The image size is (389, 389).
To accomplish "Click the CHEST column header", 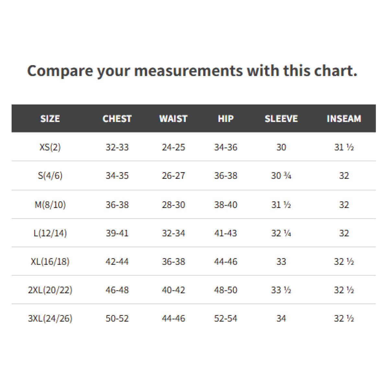I will coord(117,119).
